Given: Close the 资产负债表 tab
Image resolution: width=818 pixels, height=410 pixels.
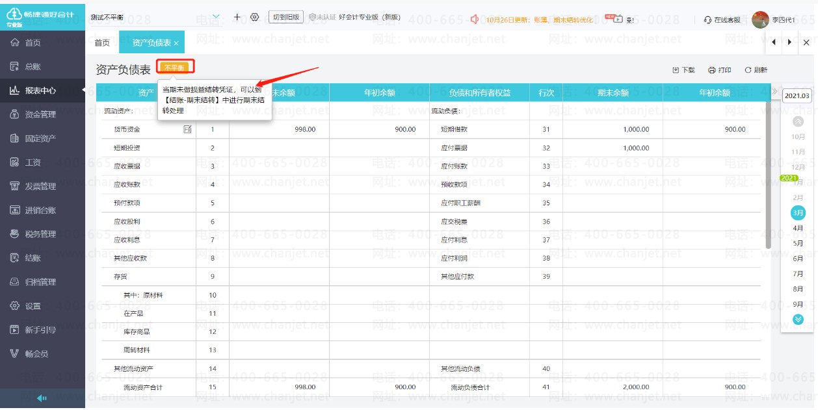Looking at the screenshot, I should coord(176,44).
